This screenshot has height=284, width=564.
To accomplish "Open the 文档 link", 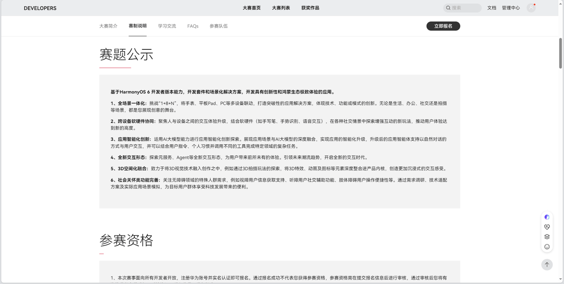I will click(x=491, y=8).
